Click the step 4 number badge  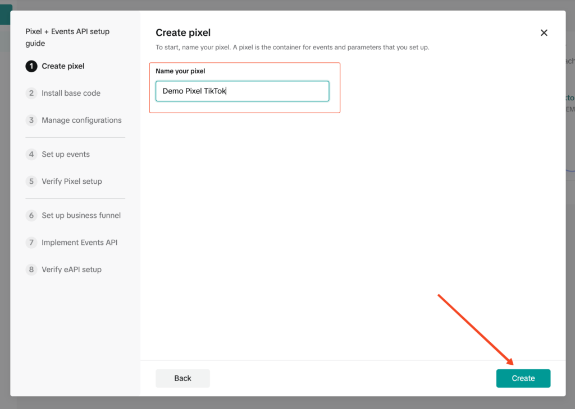click(x=31, y=155)
